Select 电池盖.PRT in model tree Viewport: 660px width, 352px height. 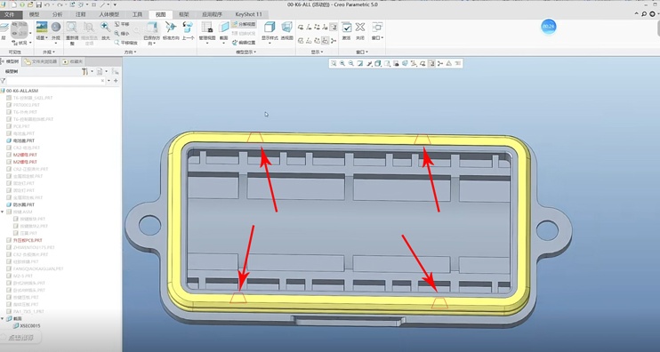[x=24, y=140]
